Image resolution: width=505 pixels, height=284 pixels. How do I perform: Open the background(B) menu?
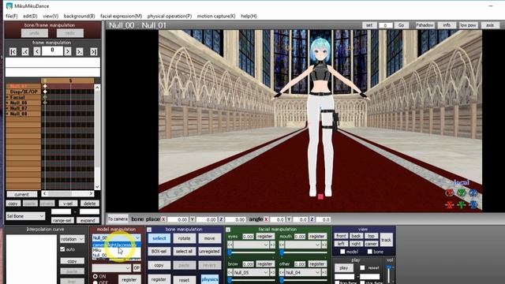point(79,16)
